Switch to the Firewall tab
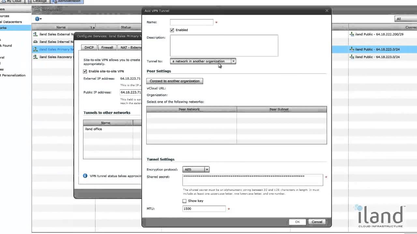 [107, 47]
